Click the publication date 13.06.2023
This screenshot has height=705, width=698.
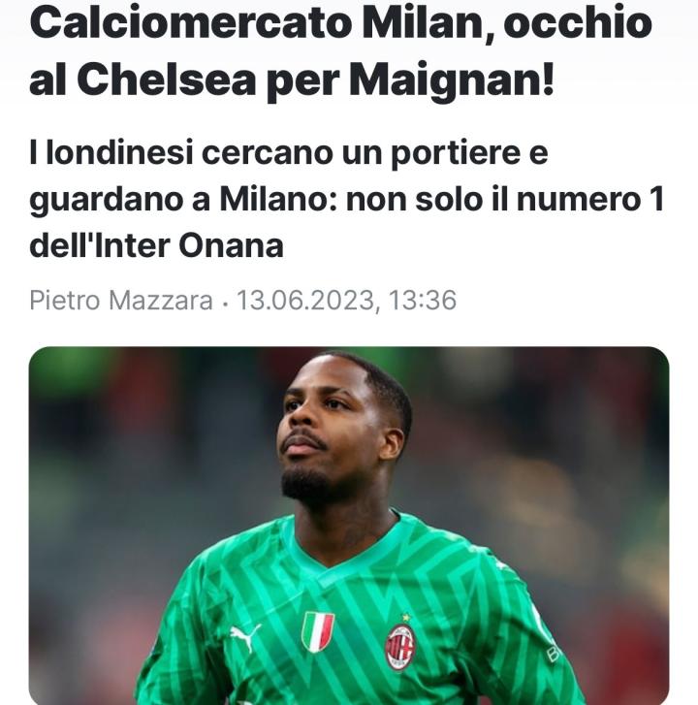click(x=305, y=300)
